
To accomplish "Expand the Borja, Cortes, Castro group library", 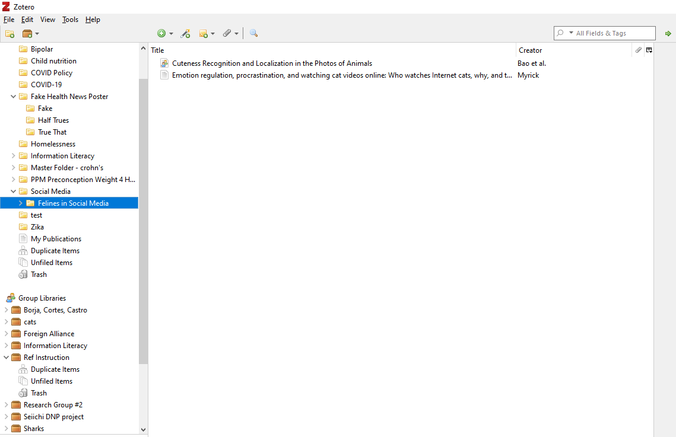I will click(6, 310).
